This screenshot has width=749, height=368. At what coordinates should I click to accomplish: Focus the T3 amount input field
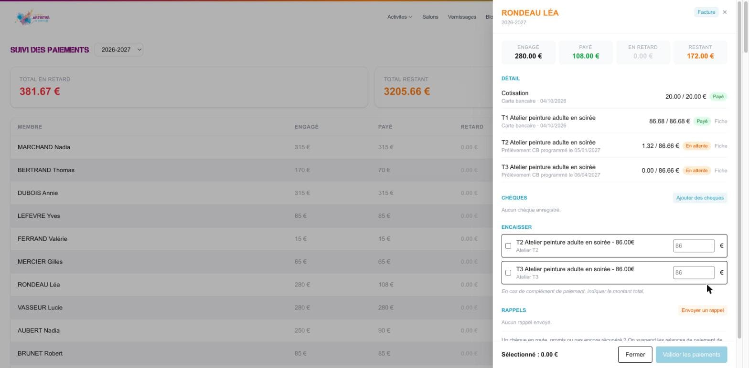pyautogui.click(x=694, y=273)
